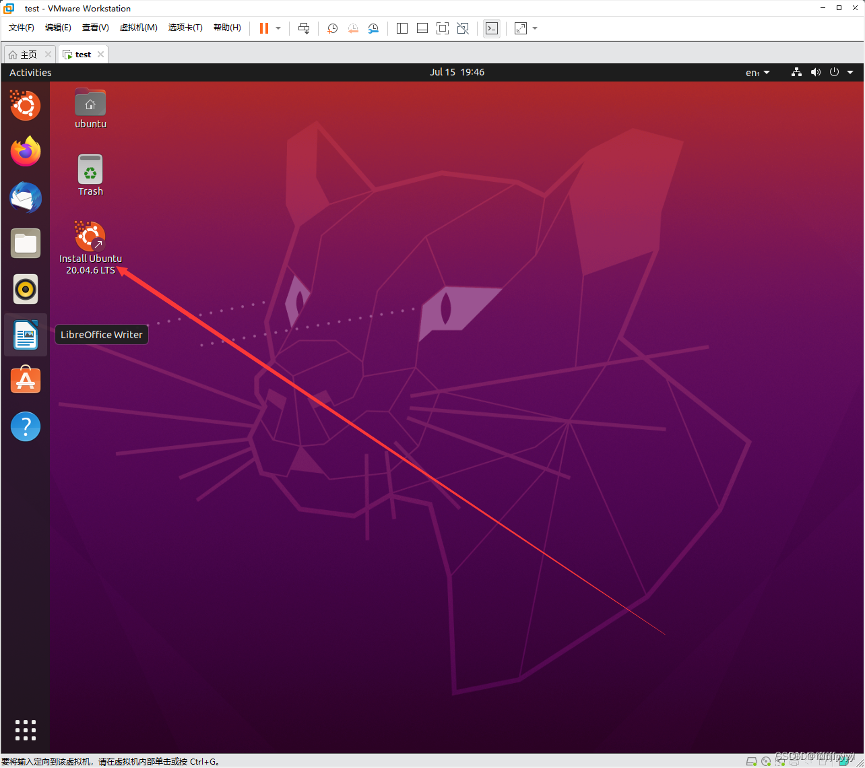Open Ubuntu Software from the dock

(26, 381)
